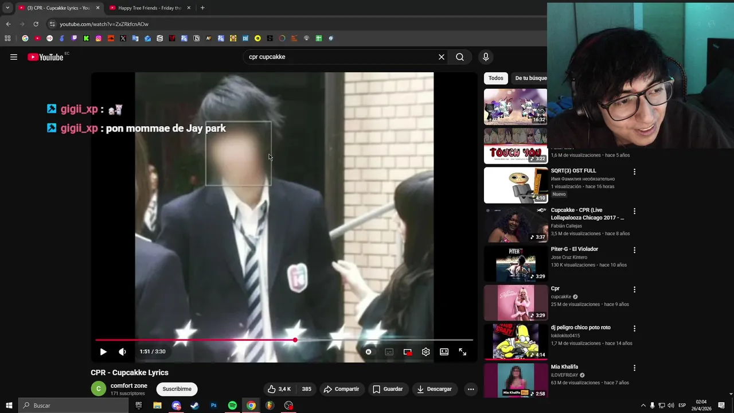
Task: Open the Twitch bookmark
Action: pos(74,38)
